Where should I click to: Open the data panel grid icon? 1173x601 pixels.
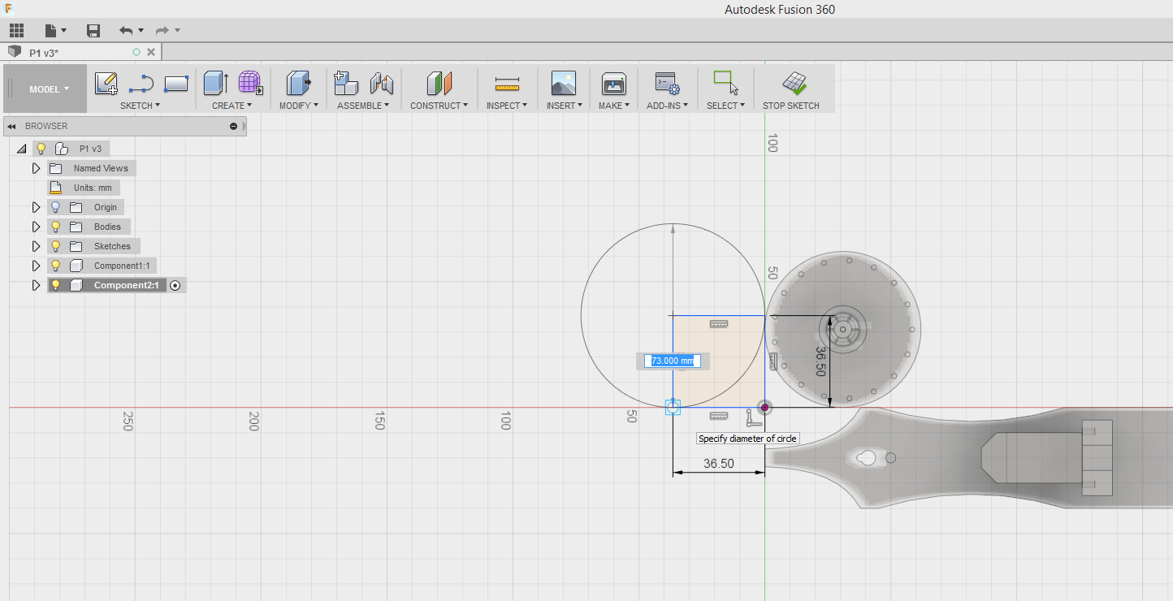16,30
